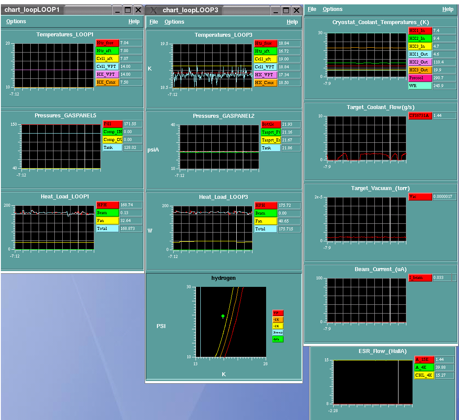
Task: Select A_15K legend in ESR_Flow chart
Action: [x=424, y=360]
